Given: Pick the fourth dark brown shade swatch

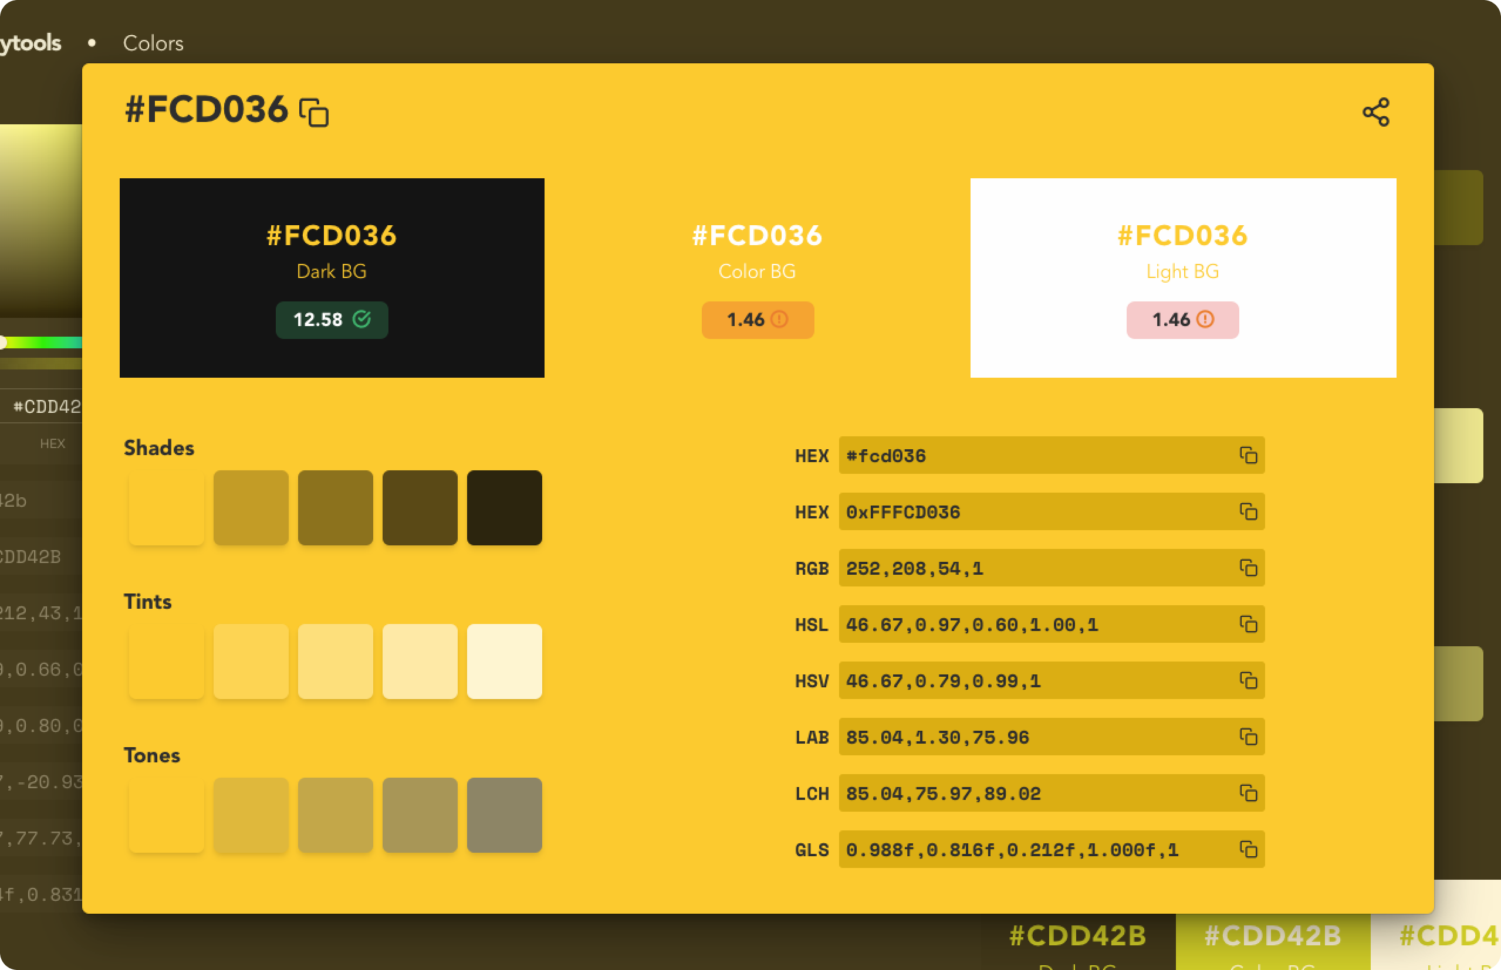Looking at the screenshot, I should pos(420,508).
